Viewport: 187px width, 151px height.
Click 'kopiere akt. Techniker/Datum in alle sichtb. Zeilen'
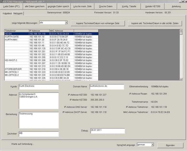[155, 23]
